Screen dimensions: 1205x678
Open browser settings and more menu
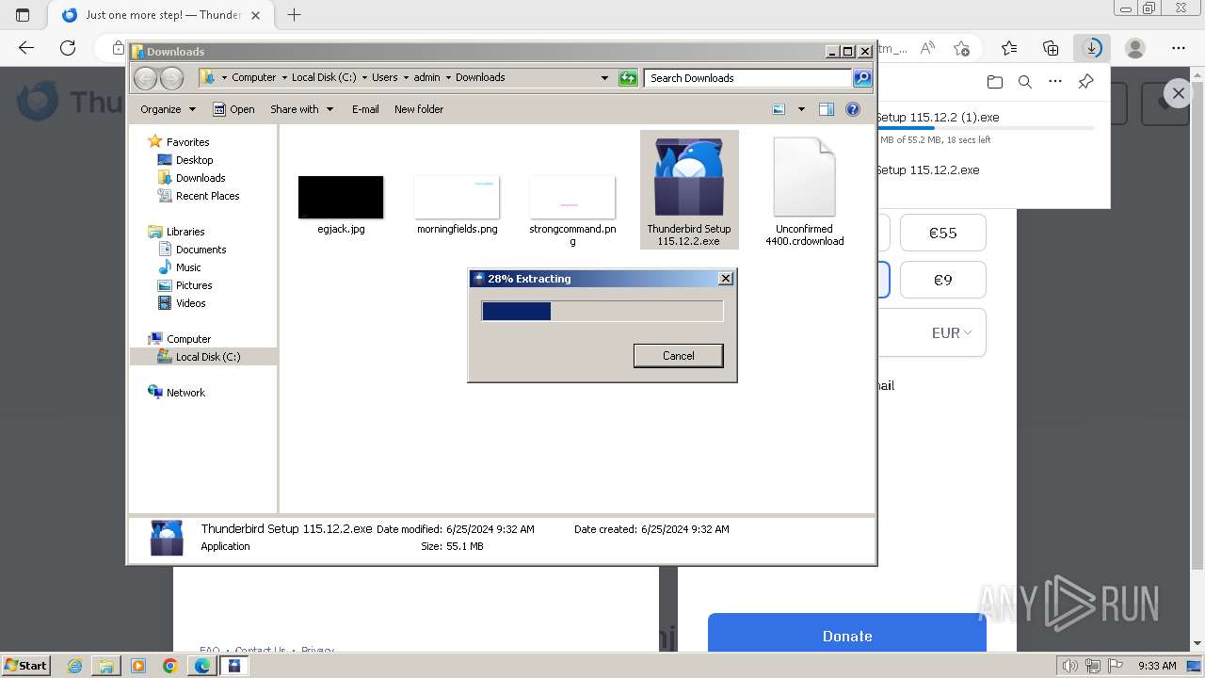click(x=1179, y=48)
